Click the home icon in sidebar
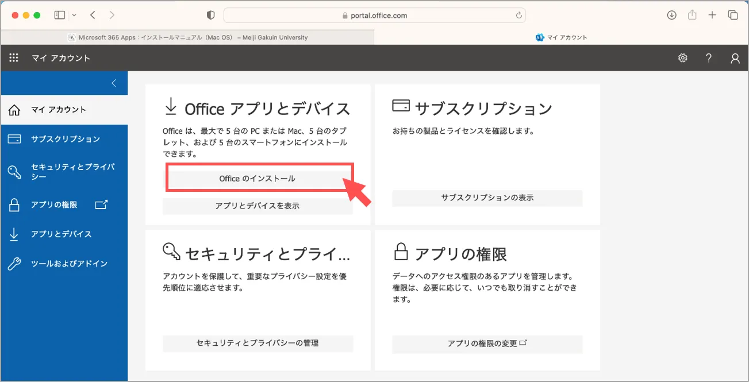The width and height of the screenshot is (749, 382). [14, 110]
